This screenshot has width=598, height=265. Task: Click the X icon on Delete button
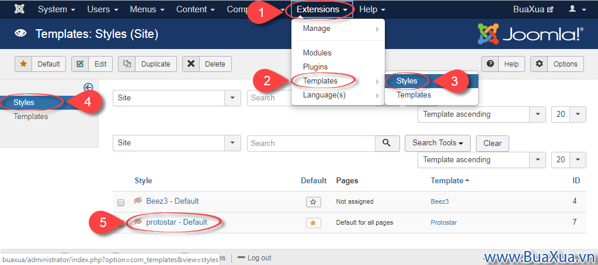coord(191,64)
